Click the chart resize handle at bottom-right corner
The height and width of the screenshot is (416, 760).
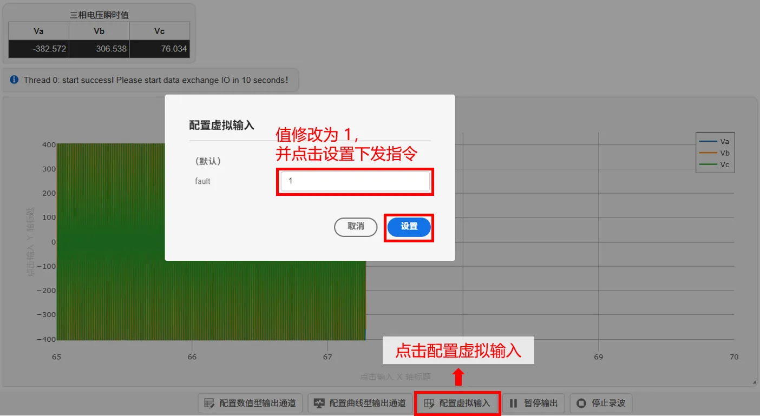point(754,382)
